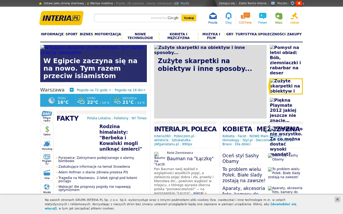343x214 pixels.
Task: Open the Wyniki football icon
Action: pyautogui.click(x=47, y=188)
